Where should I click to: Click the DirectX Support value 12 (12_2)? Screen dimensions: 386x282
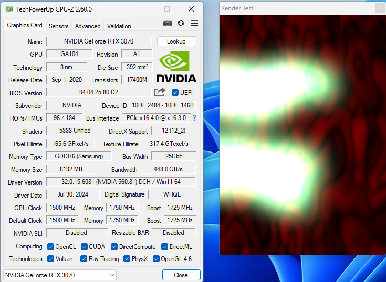tap(173, 131)
